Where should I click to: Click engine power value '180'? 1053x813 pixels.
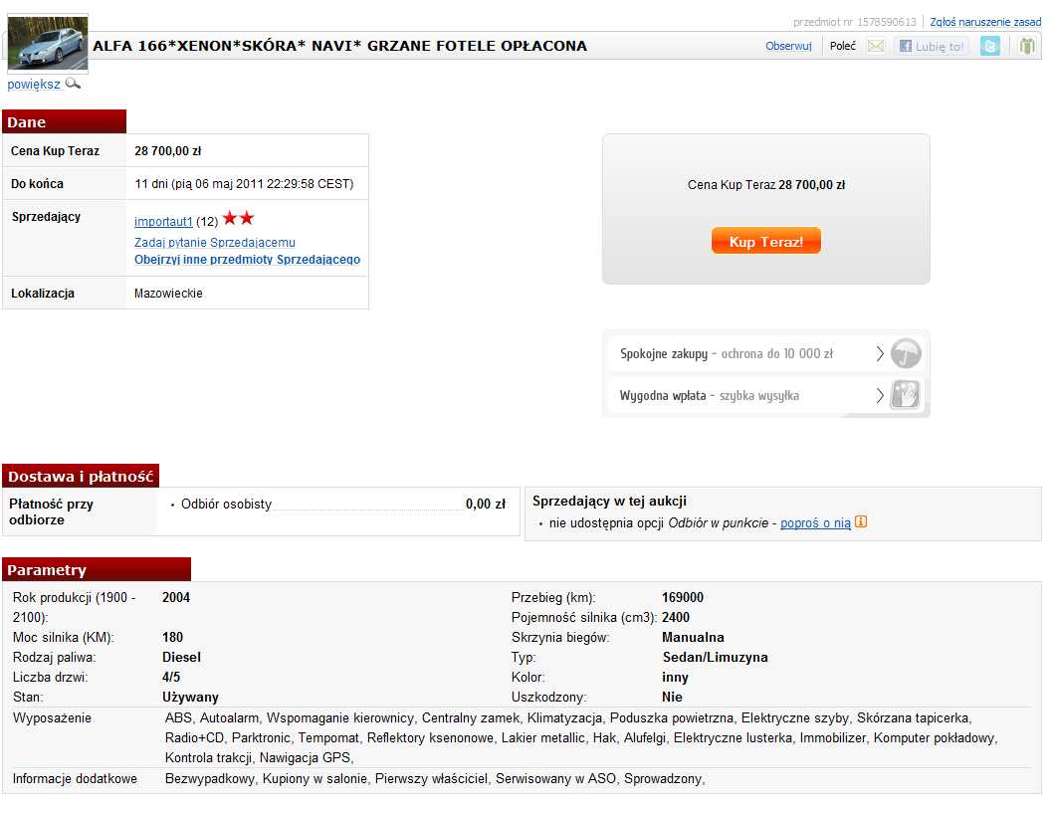pyautogui.click(x=172, y=637)
